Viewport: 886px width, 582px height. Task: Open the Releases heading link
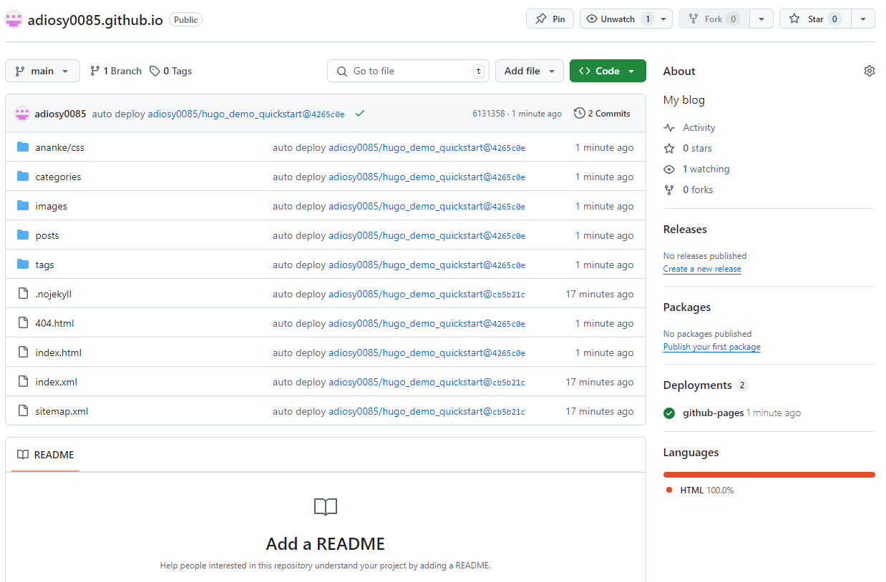(685, 230)
